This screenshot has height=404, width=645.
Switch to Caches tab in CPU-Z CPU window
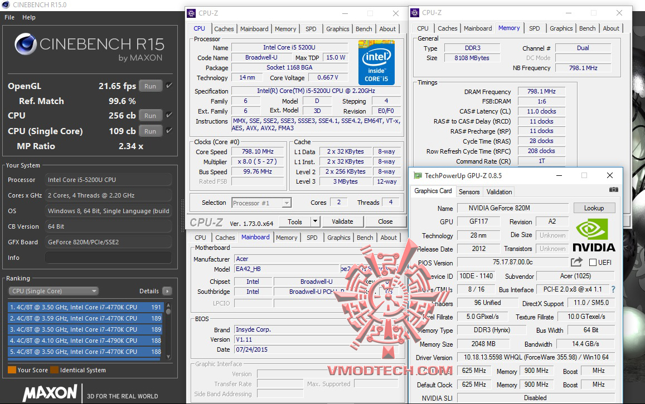coord(224,29)
